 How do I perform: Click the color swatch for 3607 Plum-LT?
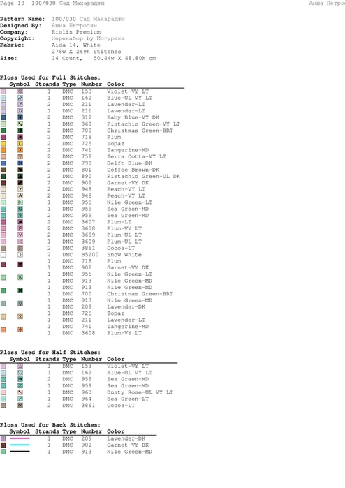3,222
